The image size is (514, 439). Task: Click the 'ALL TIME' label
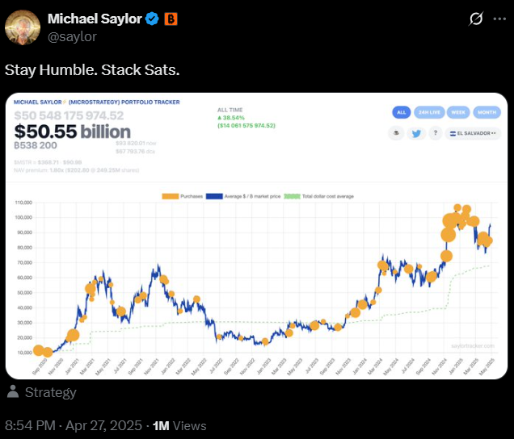[x=230, y=110]
